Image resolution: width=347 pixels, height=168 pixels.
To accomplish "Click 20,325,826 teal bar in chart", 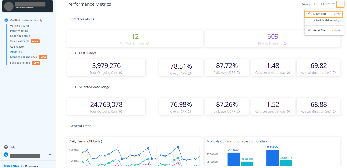I will 247,164.
